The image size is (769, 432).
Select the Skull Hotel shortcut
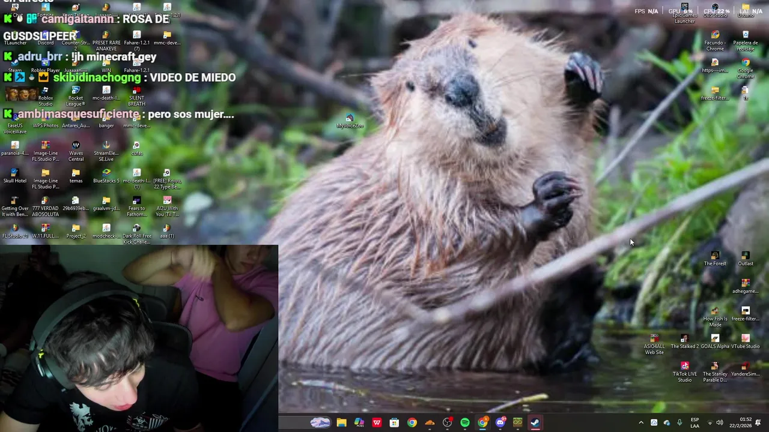(x=15, y=176)
